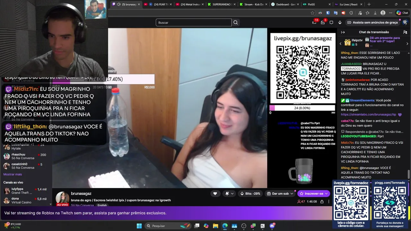The width and height of the screenshot is (411, 231).
Task: Click brunasagaz avatar with AO VIVO badge
Action: point(62,199)
